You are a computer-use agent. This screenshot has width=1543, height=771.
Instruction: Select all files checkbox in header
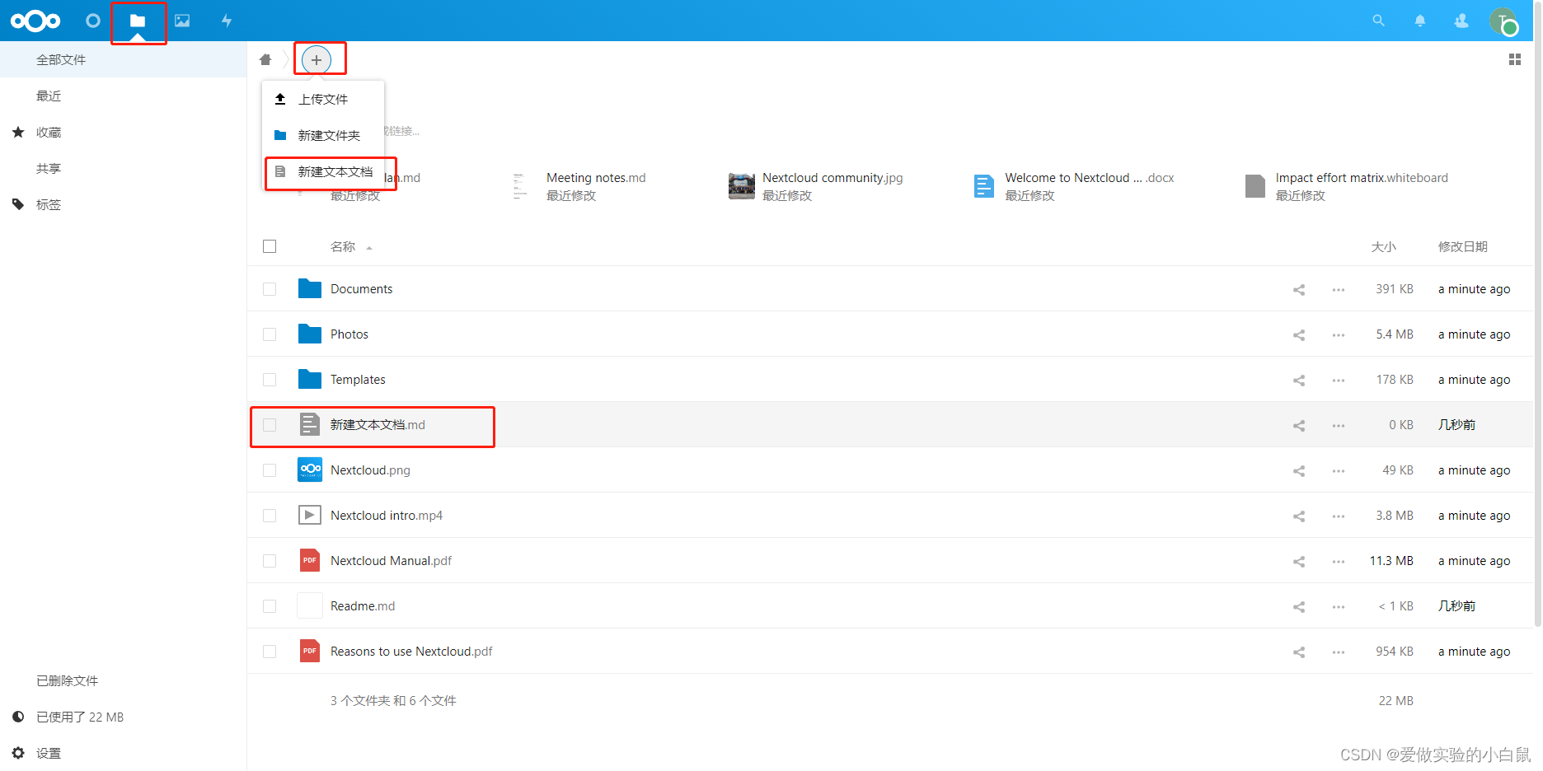pyautogui.click(x=270, y=246)
